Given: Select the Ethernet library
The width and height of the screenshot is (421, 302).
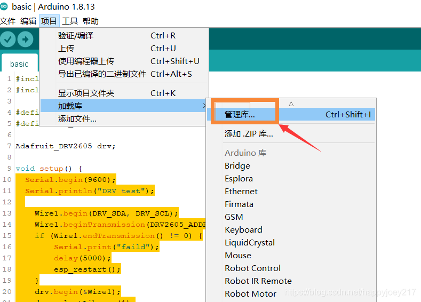Looking at the screenshot, I should 291,192.
